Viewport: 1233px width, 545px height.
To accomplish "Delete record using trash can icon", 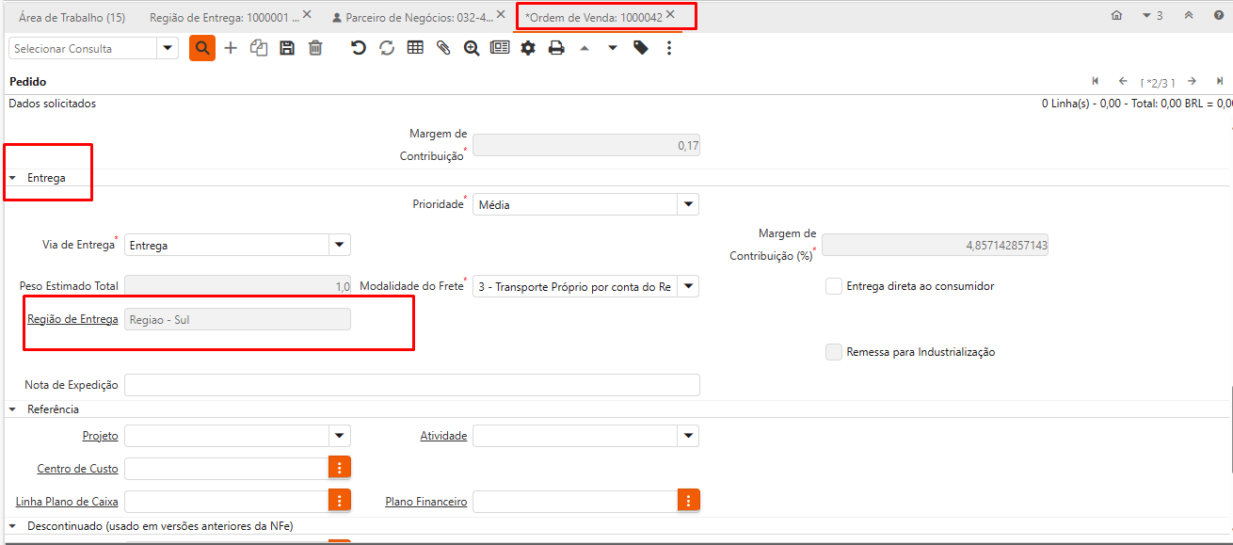I will (x=315, y=48).
